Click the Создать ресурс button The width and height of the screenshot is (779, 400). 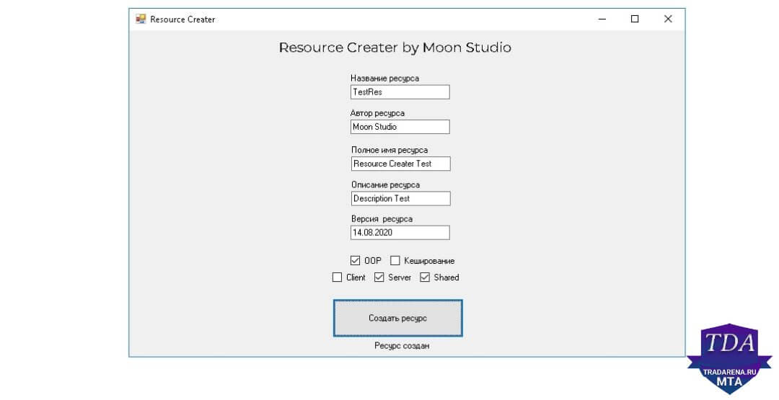pyautogui.click(x=398, y=318)
